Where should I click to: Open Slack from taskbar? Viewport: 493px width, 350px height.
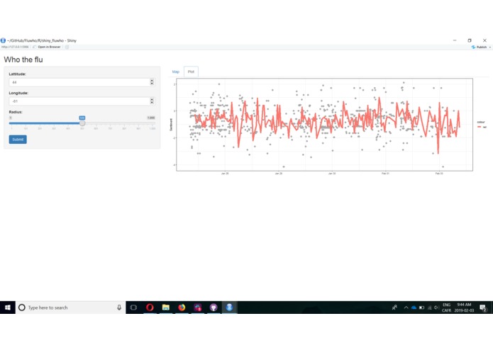(x=198, y=307)
